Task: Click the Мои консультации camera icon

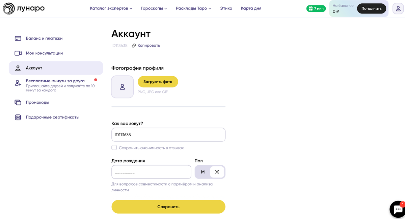Action: coord(18,53)
